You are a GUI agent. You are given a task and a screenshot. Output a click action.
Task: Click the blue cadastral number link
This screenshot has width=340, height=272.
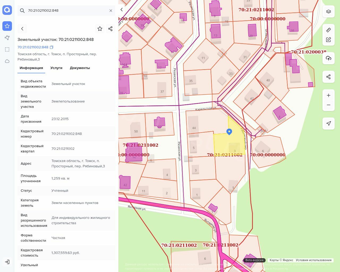pos(33,47)
